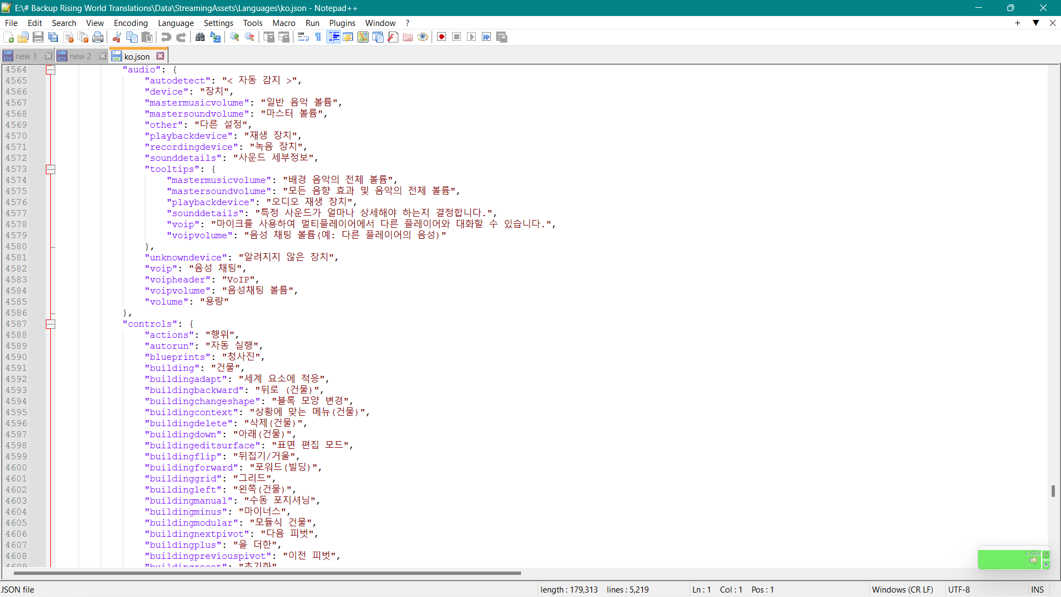
Task: Collapse the "controls" block fold marker
Action: (x=50, y=324)
